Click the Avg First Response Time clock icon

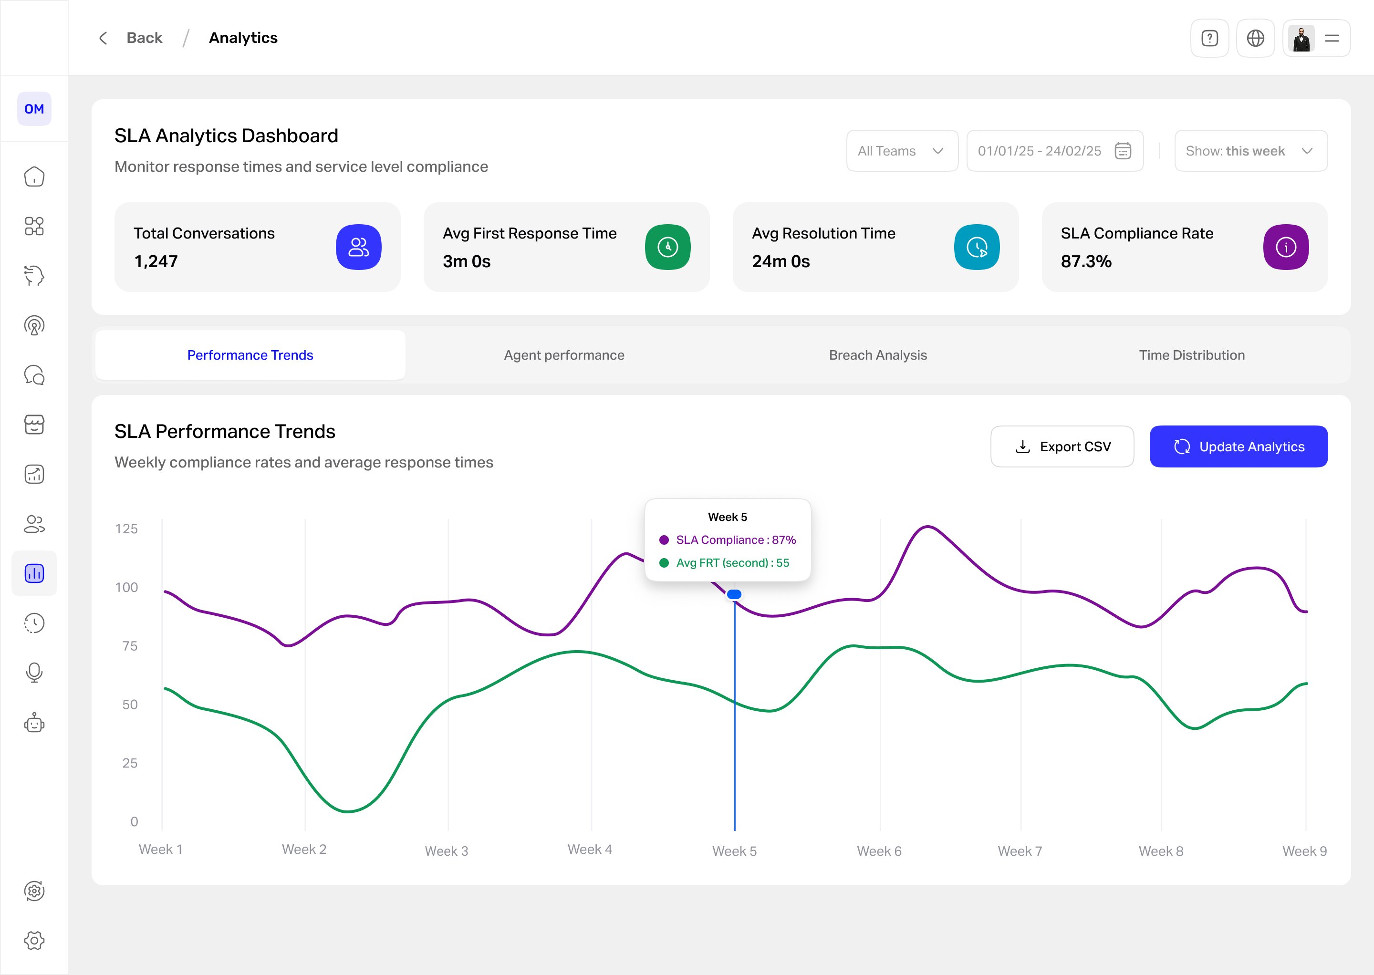point(668,247)
